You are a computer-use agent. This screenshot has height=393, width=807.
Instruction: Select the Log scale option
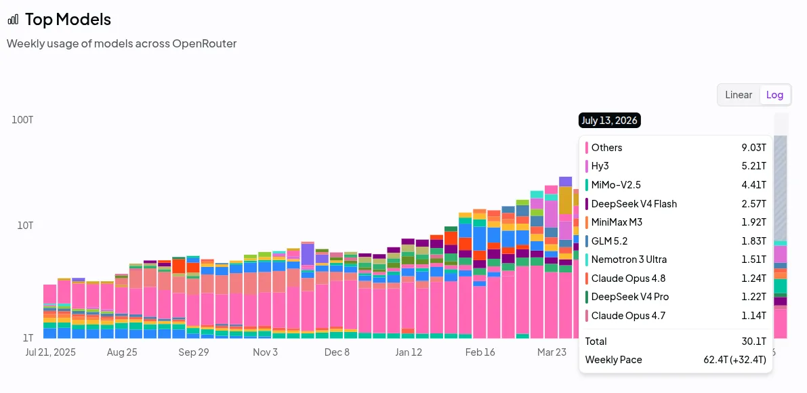click(x=774, y=95)
